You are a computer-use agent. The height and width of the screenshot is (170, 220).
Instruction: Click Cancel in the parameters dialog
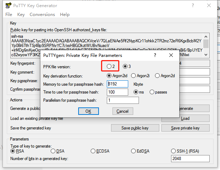click(122, 111)
